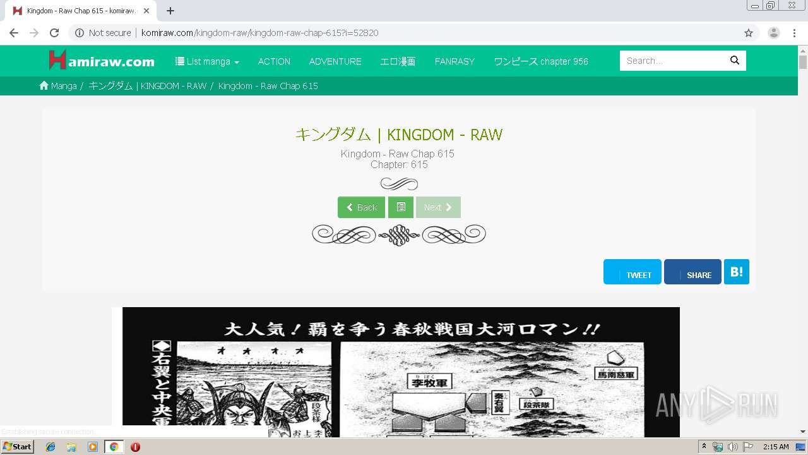Click the Back chapter button

click(x=361, y=207)
